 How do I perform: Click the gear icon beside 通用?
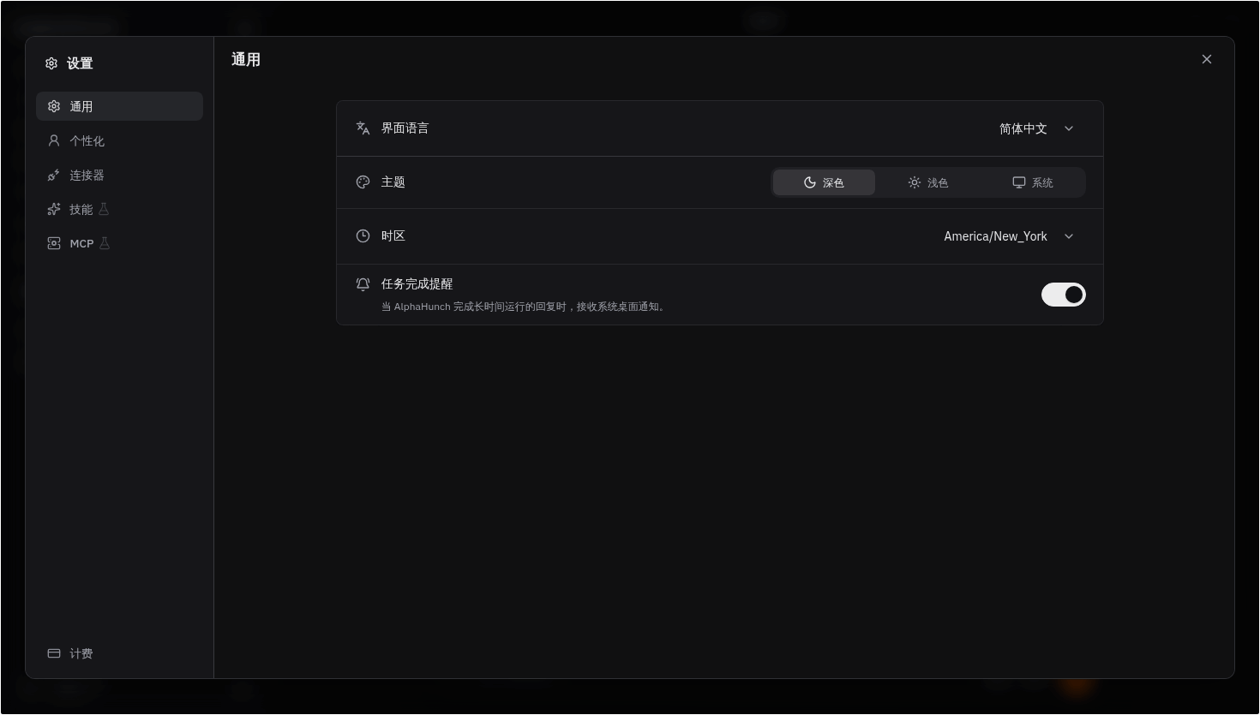click(54, 106)
